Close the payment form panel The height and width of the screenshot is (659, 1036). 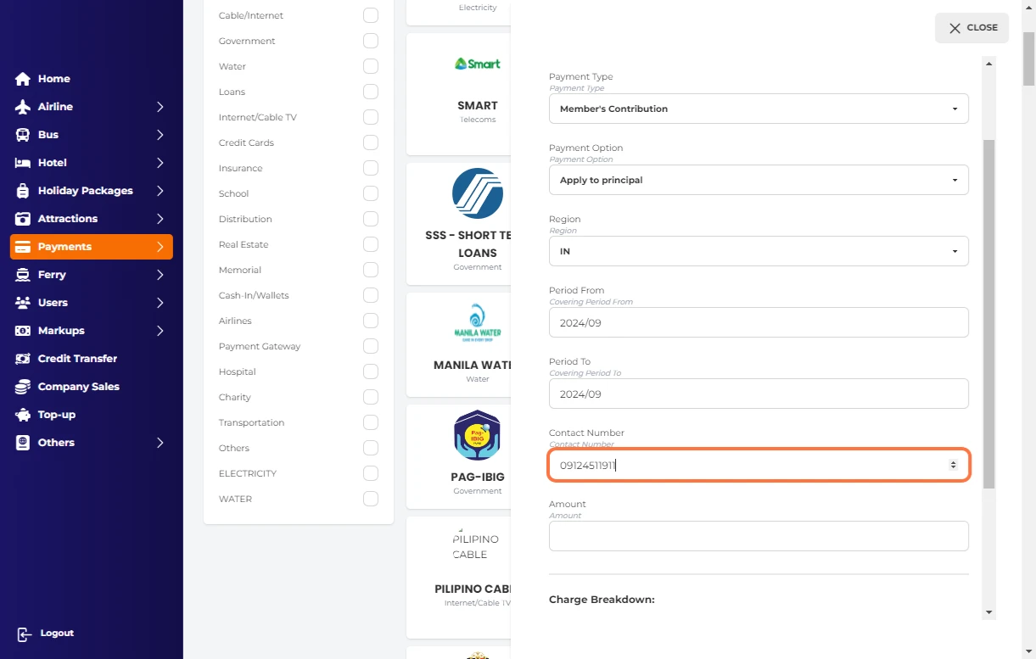(x=972, y=28)
